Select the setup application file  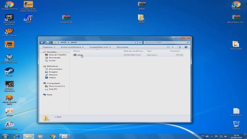point(128,55)
